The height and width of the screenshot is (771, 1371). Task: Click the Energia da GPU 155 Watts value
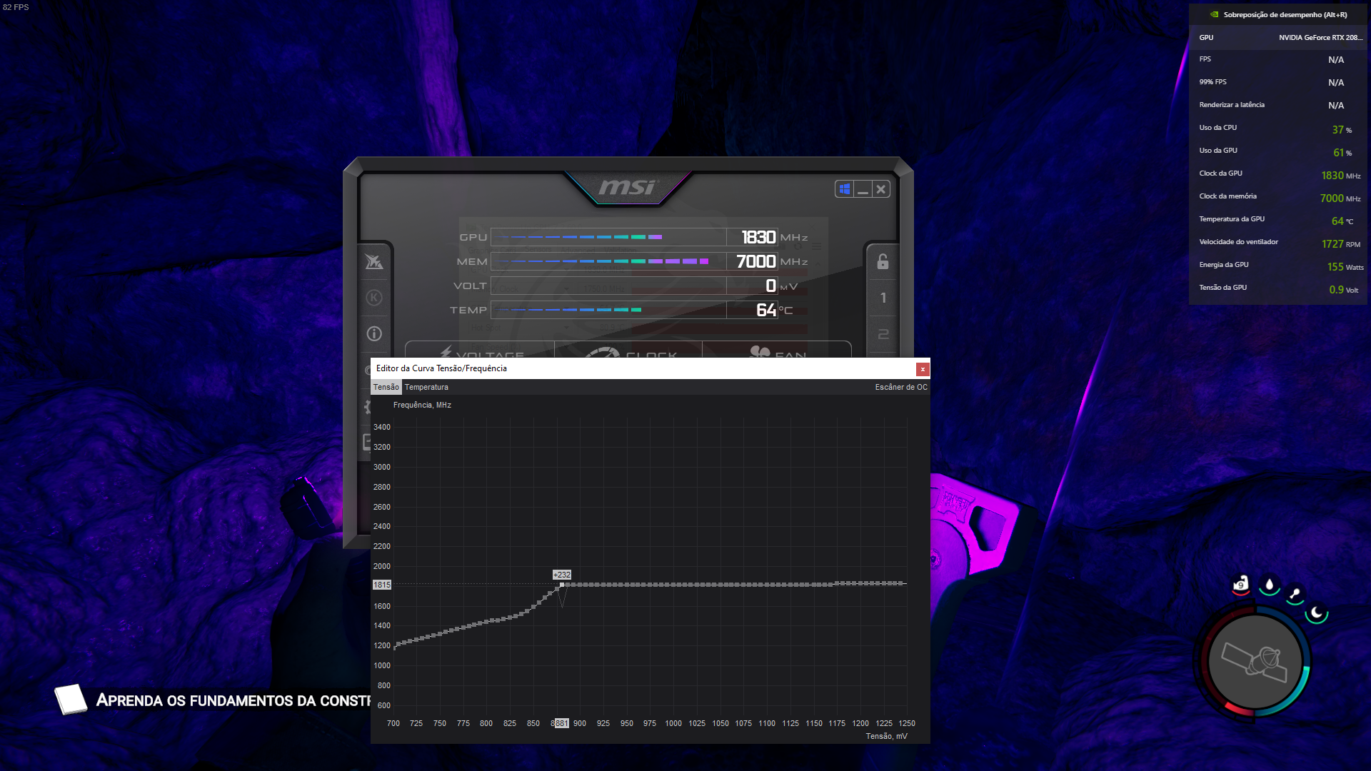coord(1345,266)
